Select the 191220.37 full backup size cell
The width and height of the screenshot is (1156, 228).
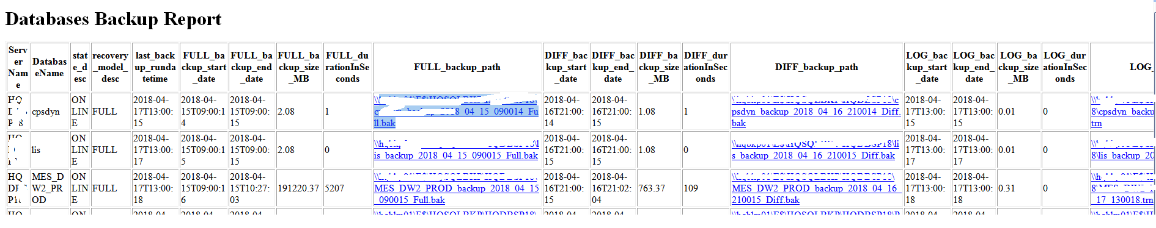click(x=298, y=188)
